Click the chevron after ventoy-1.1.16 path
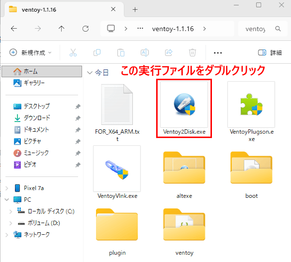Viewport: 291px width, 262px height. click(x=204, y=29)
